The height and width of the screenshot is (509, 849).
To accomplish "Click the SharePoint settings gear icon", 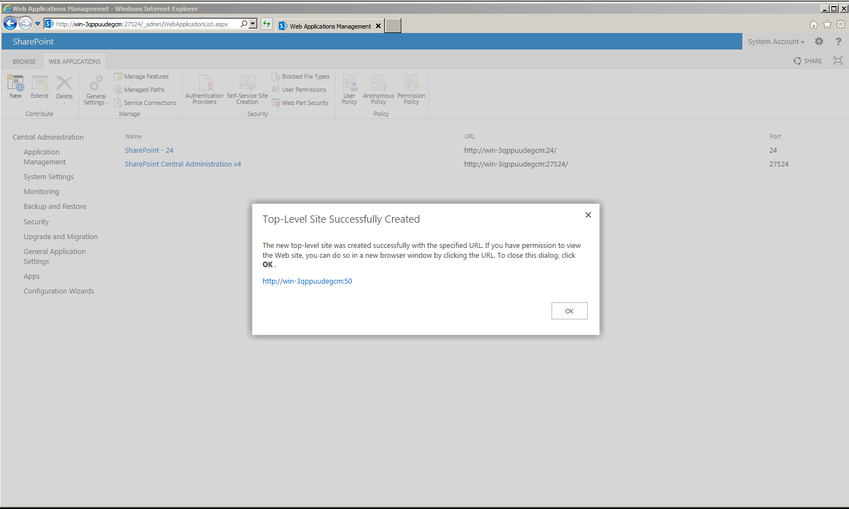I will coord(819,41).
